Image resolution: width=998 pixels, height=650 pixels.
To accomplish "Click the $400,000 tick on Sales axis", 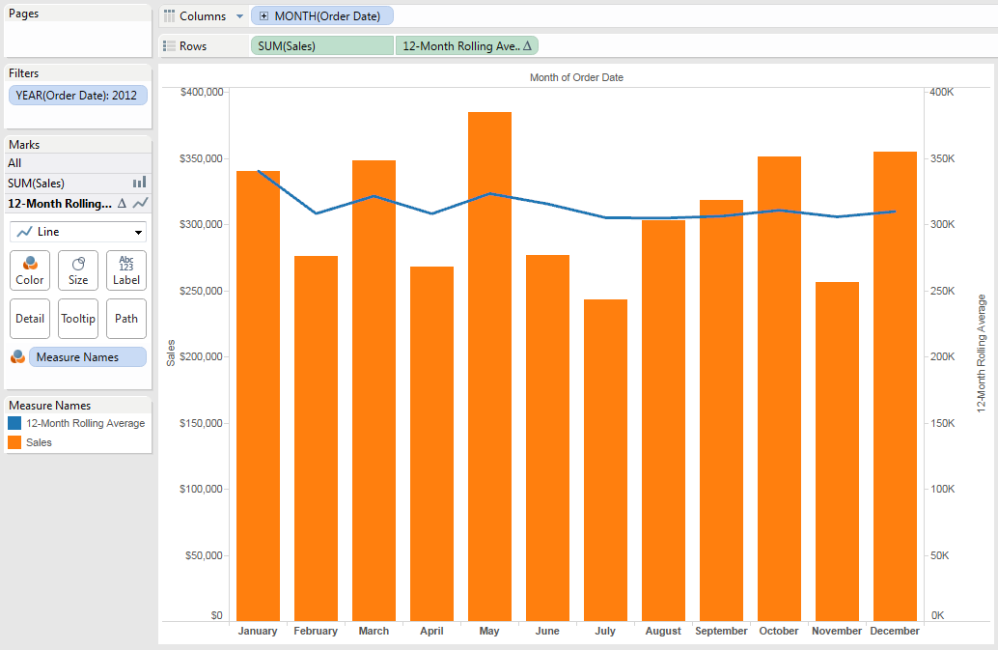I will point(202,93).
